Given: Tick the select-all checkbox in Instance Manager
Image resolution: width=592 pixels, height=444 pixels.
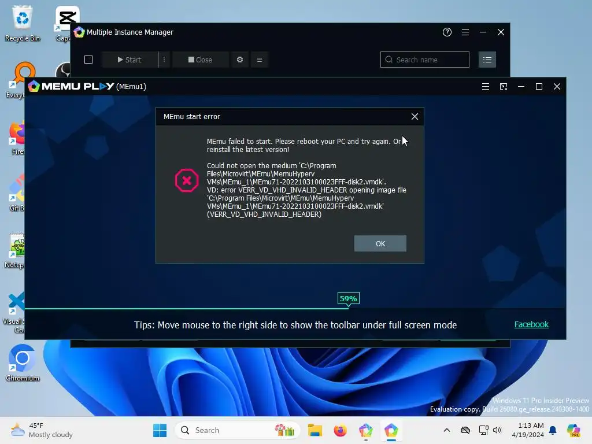Looking at the screenshot, I should coord(88,60).
